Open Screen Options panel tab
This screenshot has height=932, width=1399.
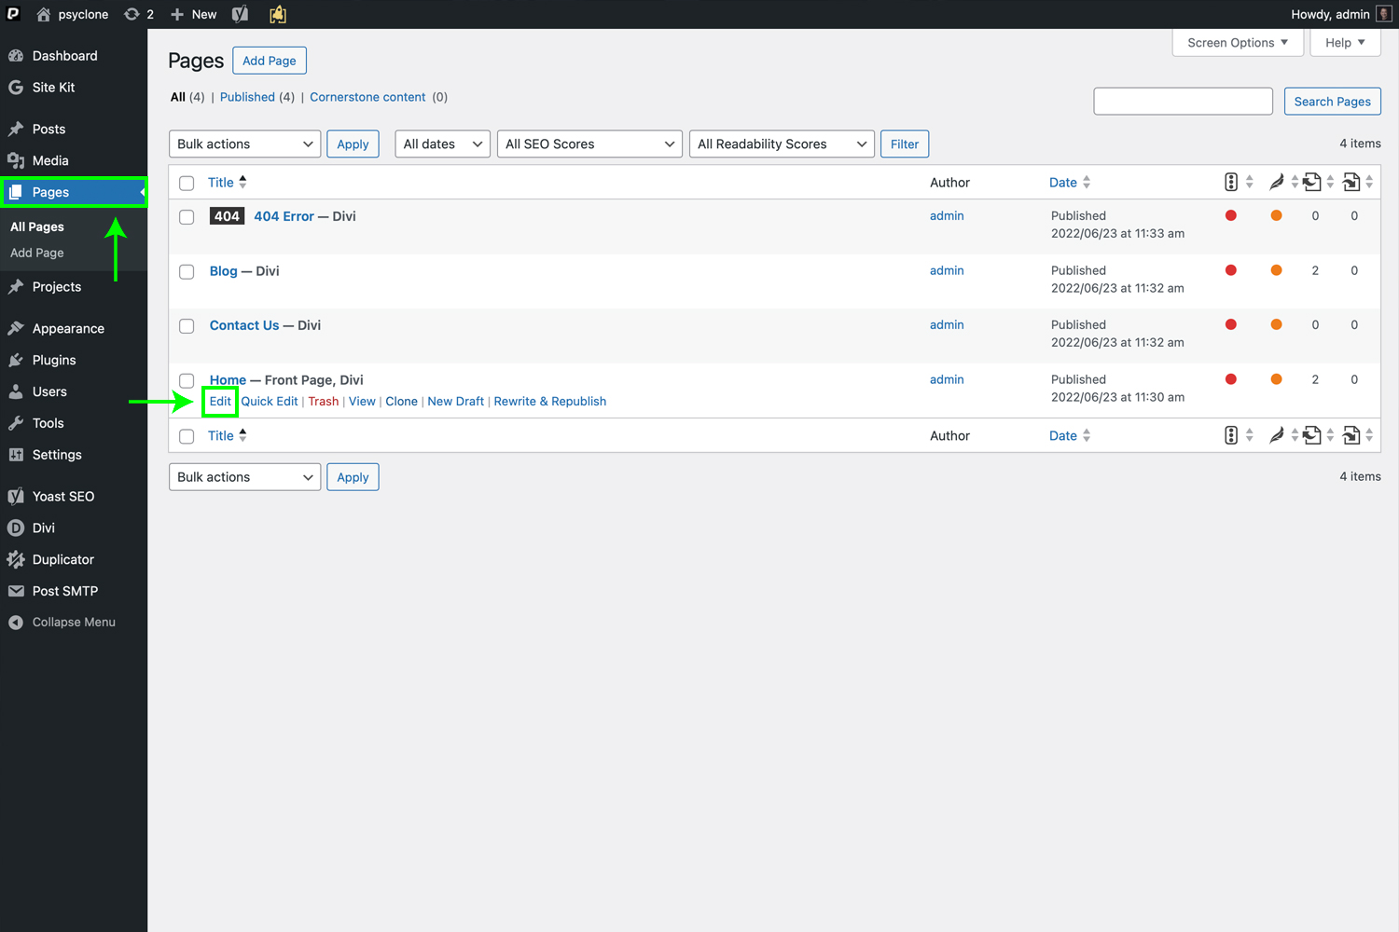point(1237,43)
